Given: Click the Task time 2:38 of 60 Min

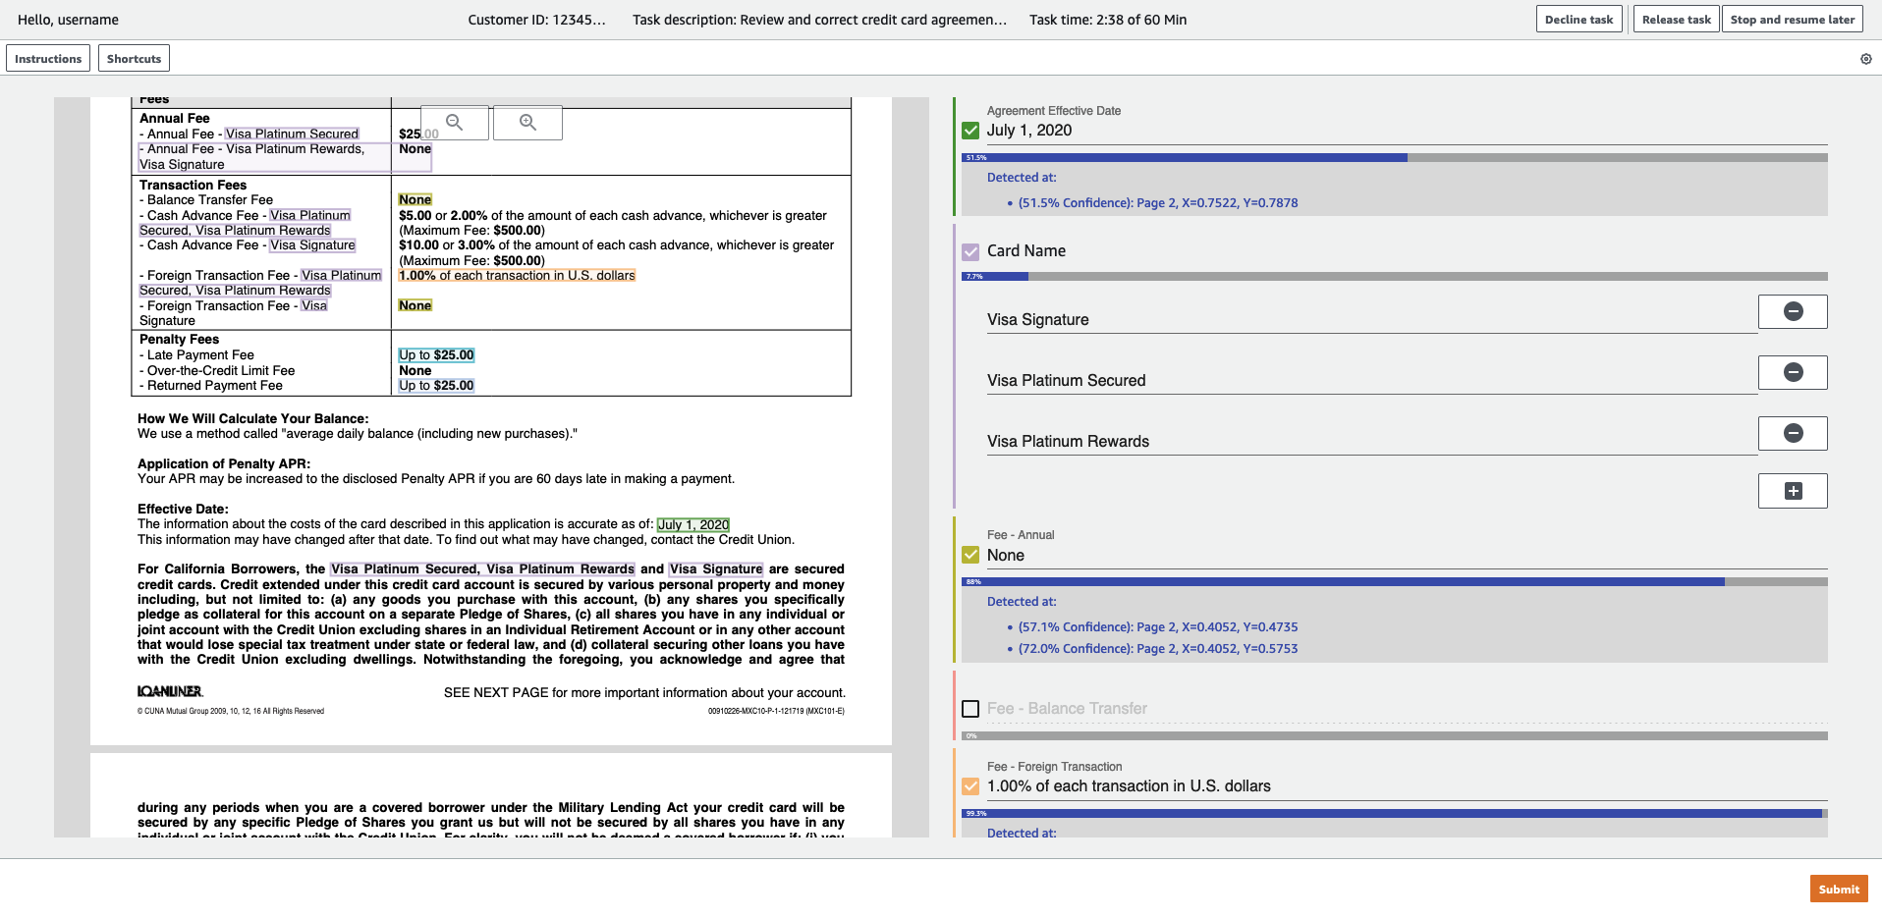Looking at the screenshot, I should (1108, 20).
